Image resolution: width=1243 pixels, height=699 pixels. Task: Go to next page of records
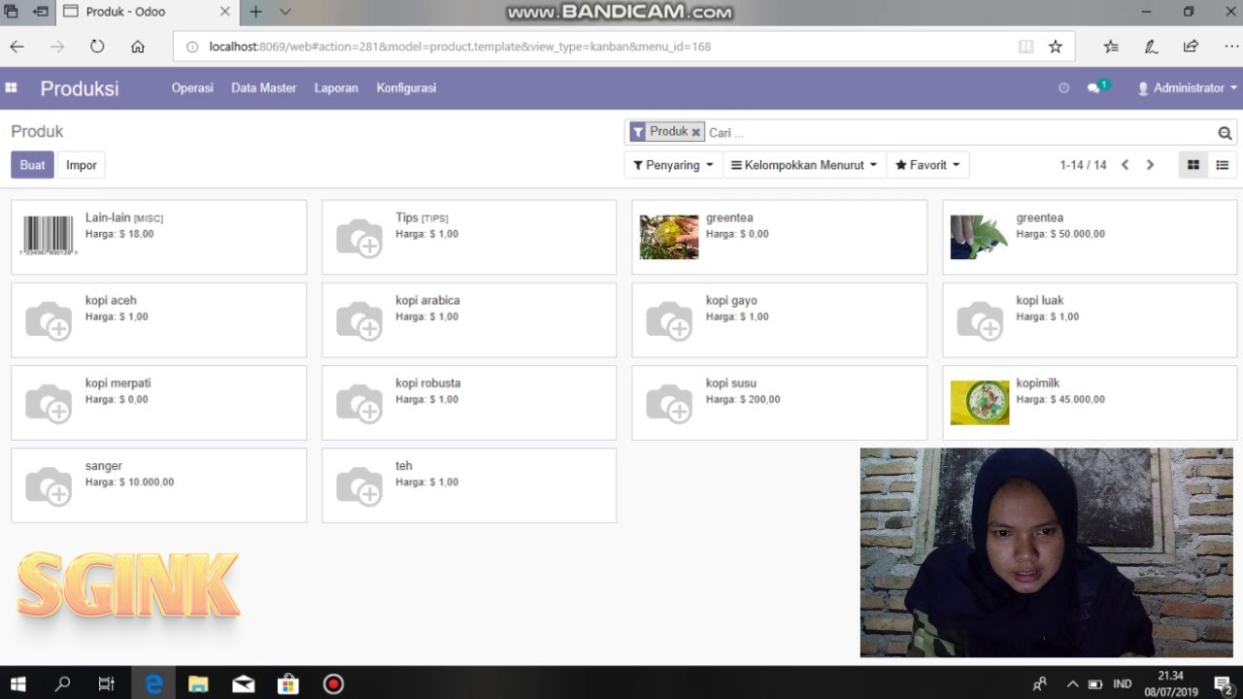pyautogui.click(x=1150, y=165)
